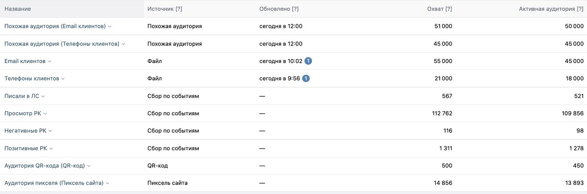Open the Просмотр РК audience name
The image size is (587, 194).
[23, 113]
